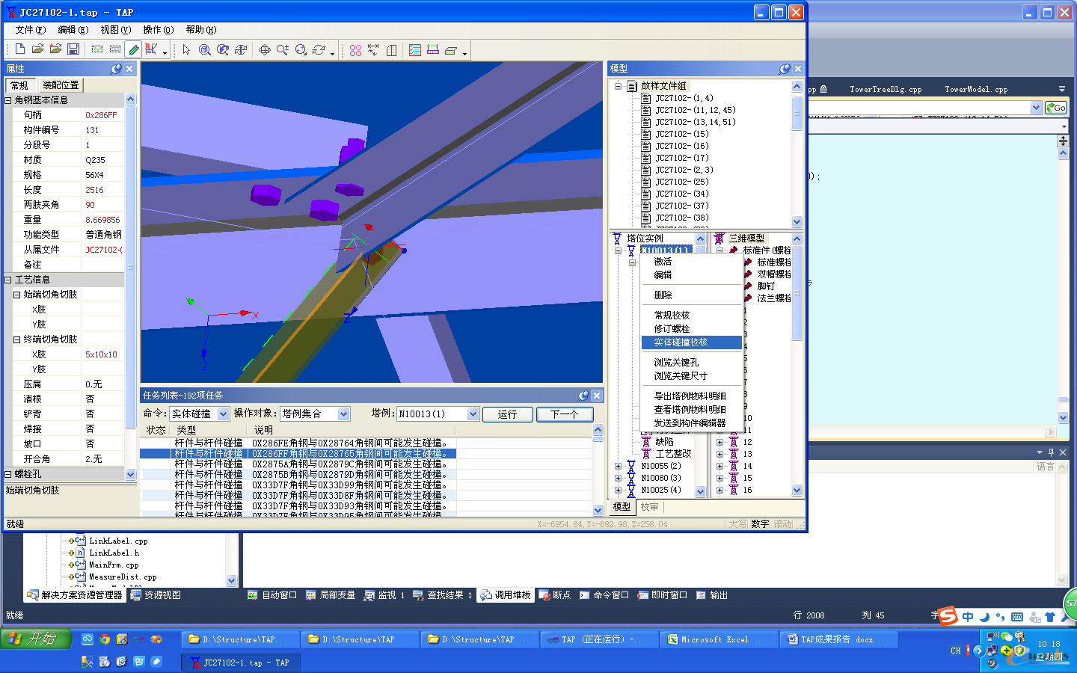This screenshot has height=673, width=1077.
Task: Open the 调用堆栈 tab in Visual Studio
Action: (506, 595)
